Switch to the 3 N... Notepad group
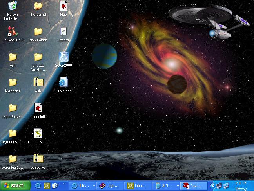 point(165,185)
